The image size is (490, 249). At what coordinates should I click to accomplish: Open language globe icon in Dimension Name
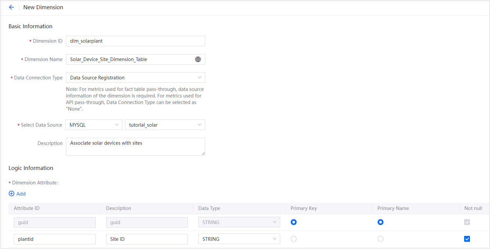(x=198, y=59)
